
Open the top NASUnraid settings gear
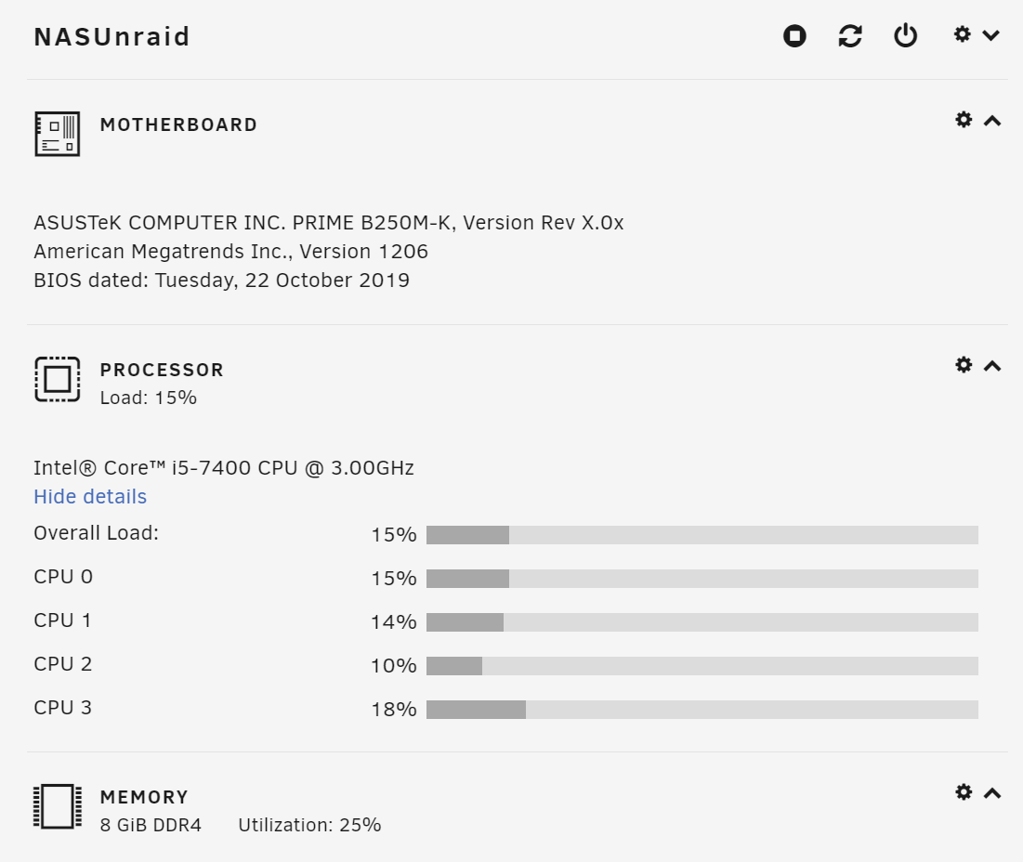click(x=963, y=34)
